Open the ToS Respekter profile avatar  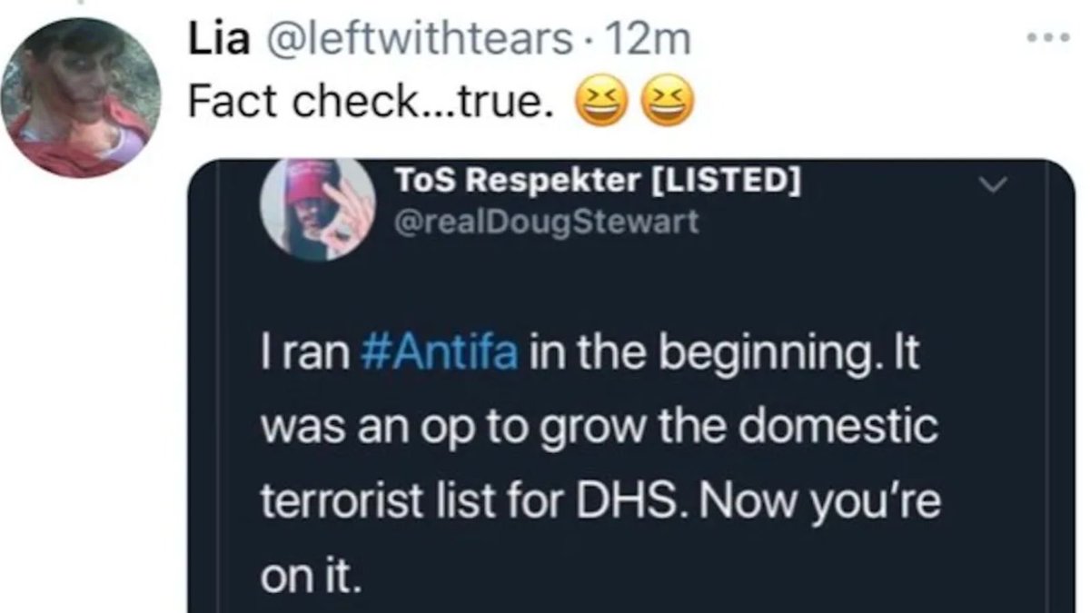[318, 207]
